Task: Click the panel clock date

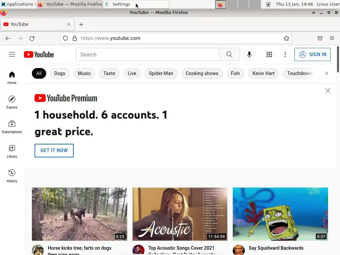Action: tap(294, 4)
